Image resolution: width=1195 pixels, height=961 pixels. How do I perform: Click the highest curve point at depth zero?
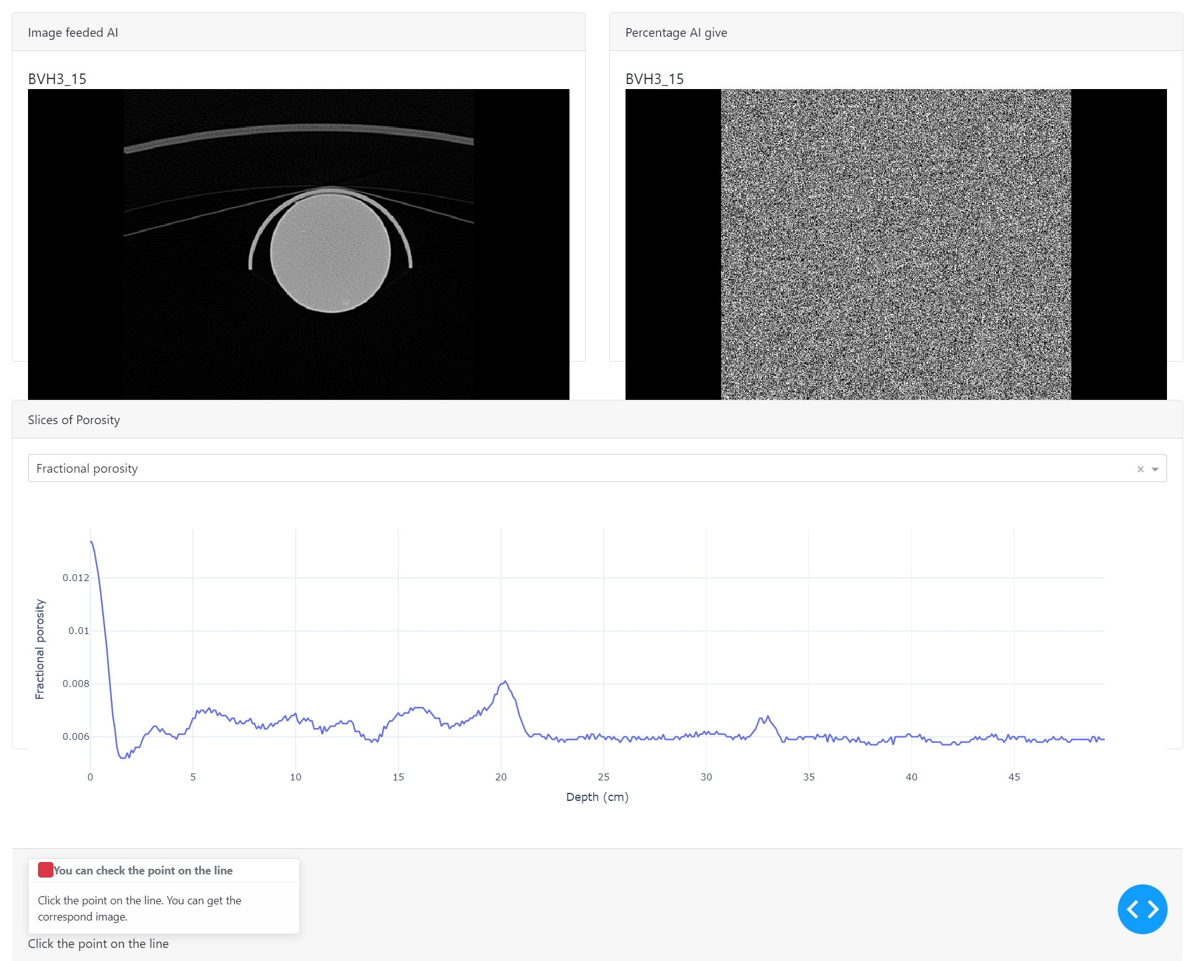coord(91,542)
